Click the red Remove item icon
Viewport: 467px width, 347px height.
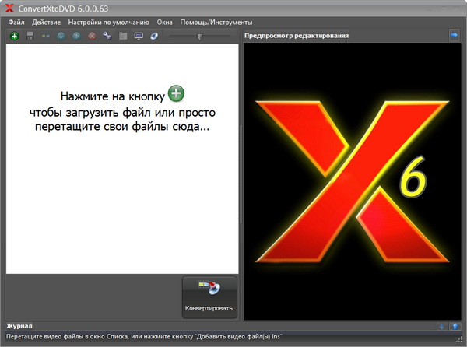[x=92, y=36]
